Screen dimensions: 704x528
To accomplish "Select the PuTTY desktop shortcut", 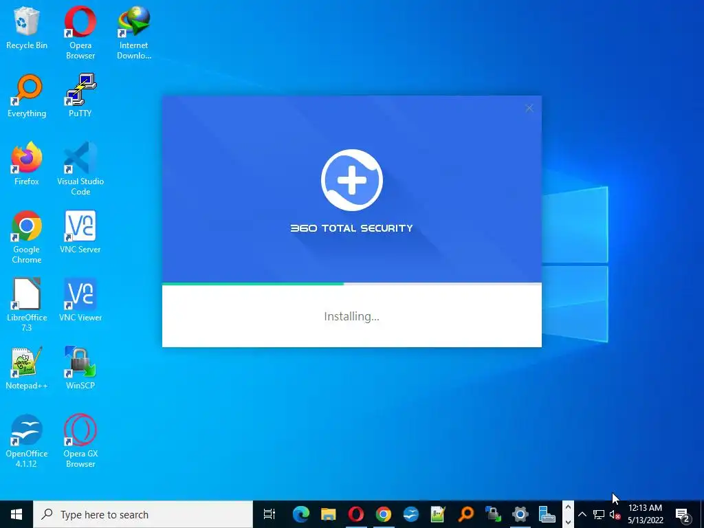I will [x=80, y=96].
